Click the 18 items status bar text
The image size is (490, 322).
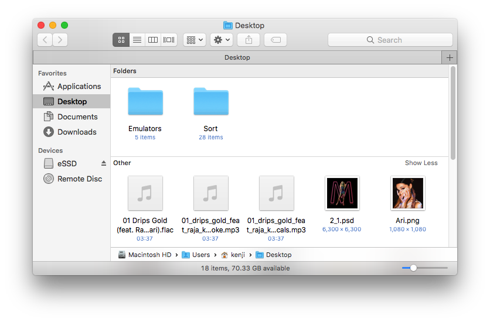246,268
